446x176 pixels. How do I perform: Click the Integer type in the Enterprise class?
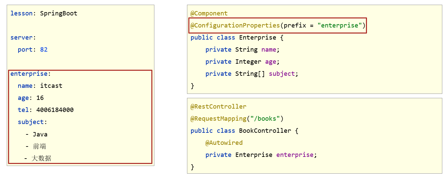tap(248, 62)
